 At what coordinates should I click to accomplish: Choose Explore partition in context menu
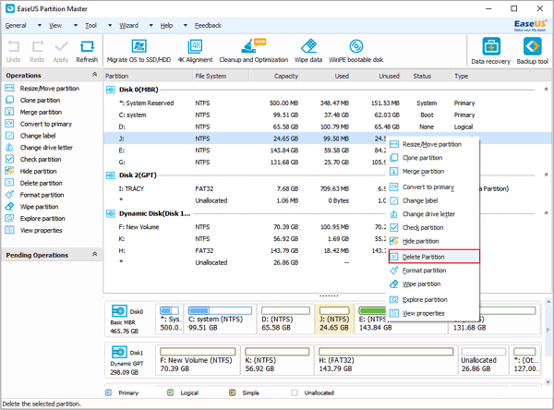434,300
